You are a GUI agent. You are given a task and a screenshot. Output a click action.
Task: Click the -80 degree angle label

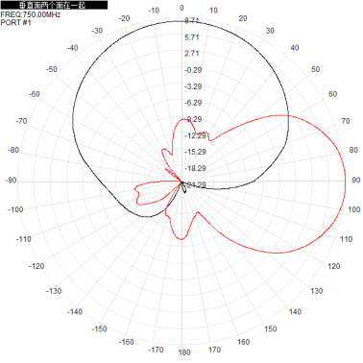[13, 150]
